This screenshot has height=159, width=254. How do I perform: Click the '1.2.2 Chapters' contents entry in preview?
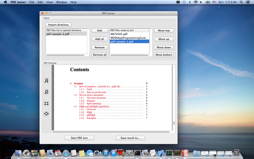[87, 100]
